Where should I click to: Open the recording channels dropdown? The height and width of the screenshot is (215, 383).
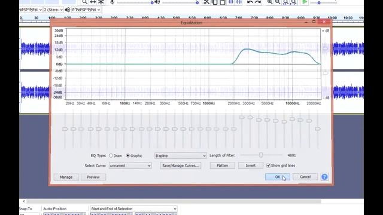point(53,10)
